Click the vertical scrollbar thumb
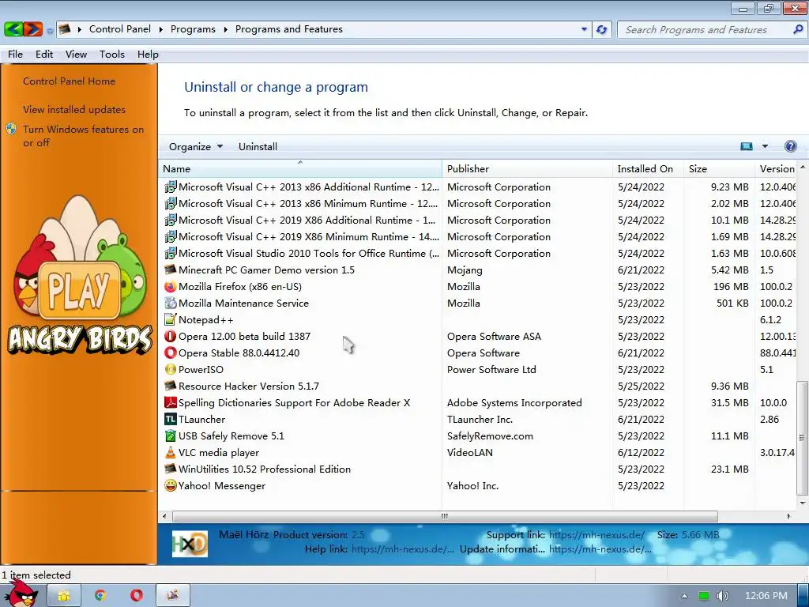The width and height of the screenshot is (809, 607). pyautogui.click(x=802, y=438)
